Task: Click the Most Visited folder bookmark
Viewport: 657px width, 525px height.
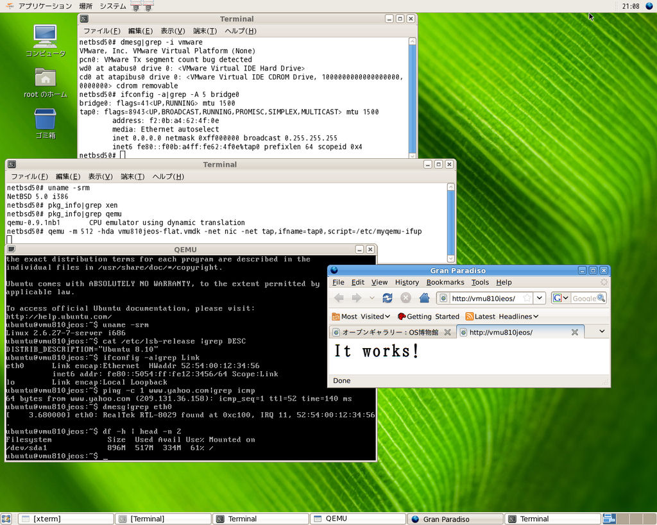Action: (x=361, y=317)
